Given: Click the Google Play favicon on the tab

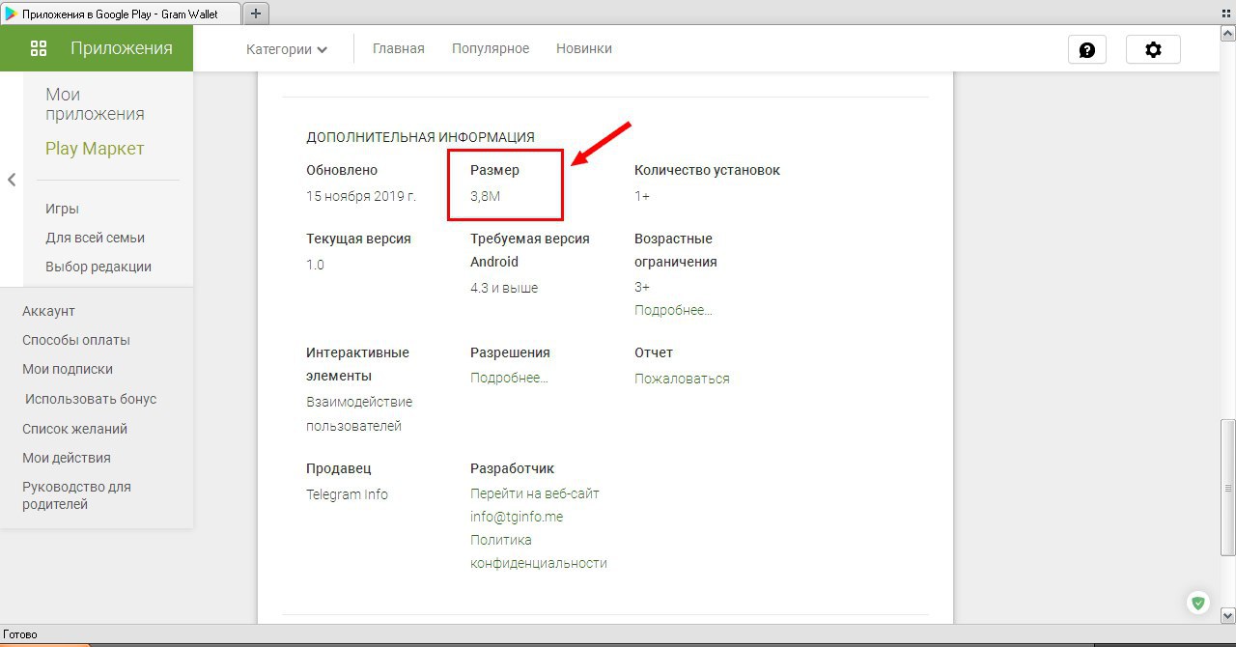Looking at the screenshot, I should click(x=12, y=14).
